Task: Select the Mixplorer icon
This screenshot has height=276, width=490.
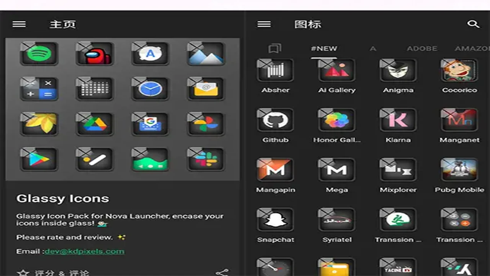Action: [x=398, y=169]
